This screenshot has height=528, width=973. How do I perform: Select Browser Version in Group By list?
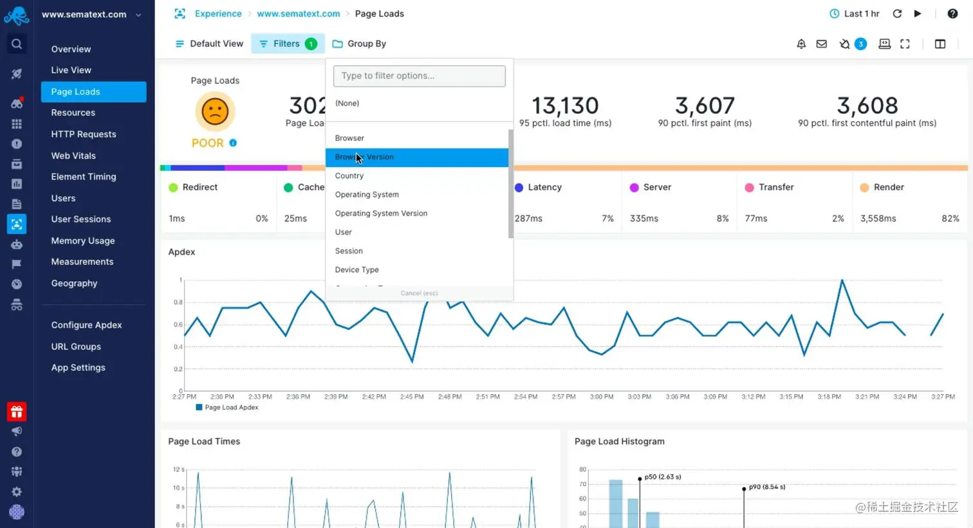click(417, 157)
